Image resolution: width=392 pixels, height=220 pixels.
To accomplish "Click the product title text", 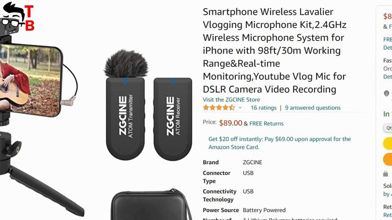I will [274, 50].
